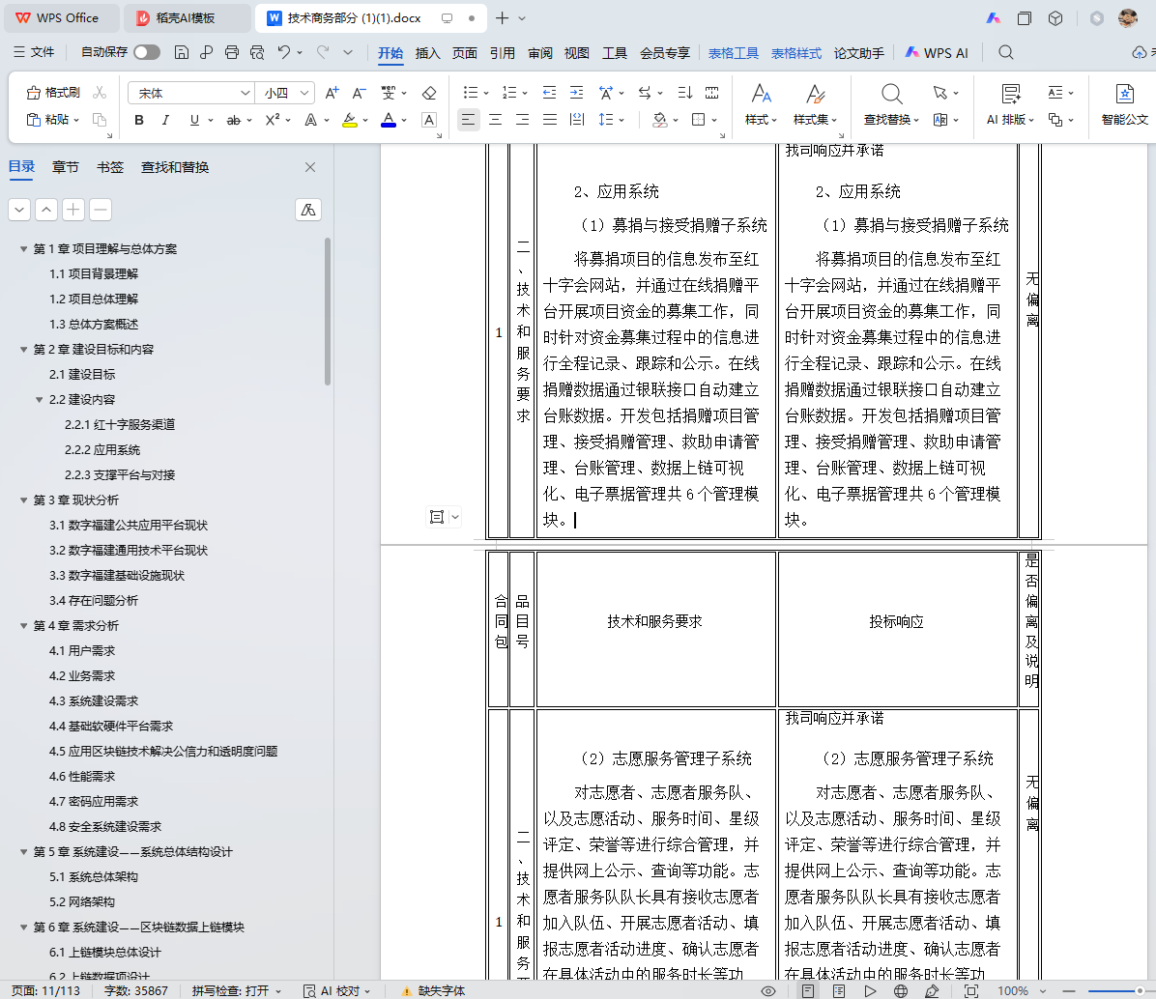This screenshot has width=1156, height=999.
Task: Decrease paragraph indent
Action: point(549,93)
